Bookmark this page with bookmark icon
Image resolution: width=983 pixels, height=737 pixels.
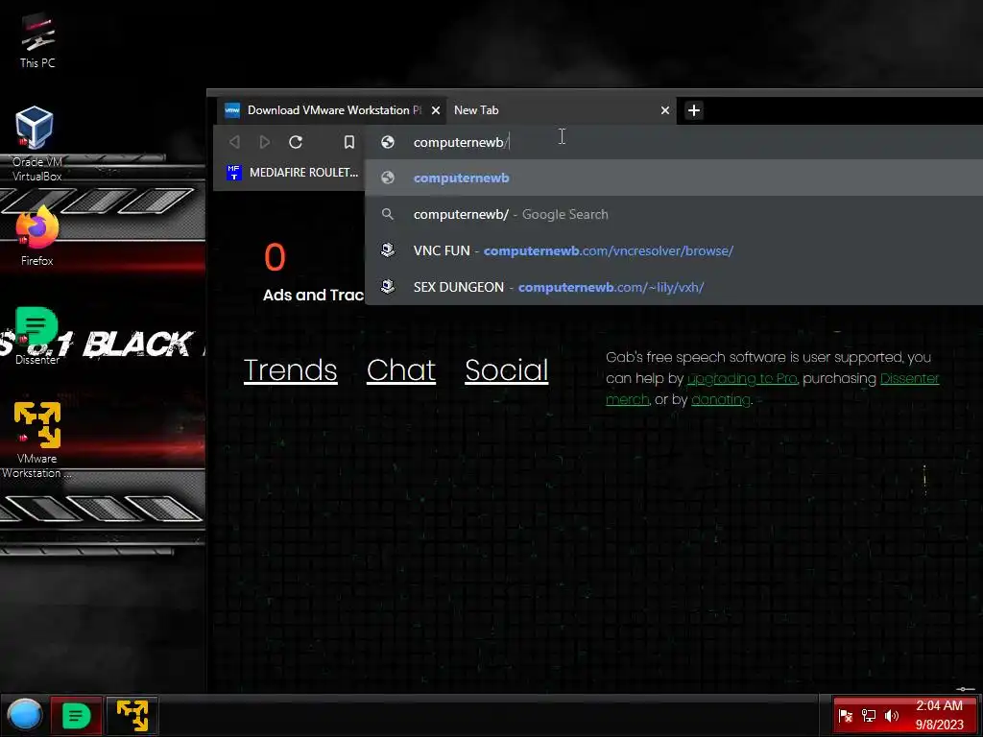349,142
